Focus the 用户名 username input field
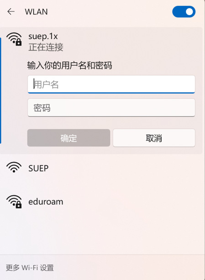Screen dimensions: 205x280 [x=111, y=84]
